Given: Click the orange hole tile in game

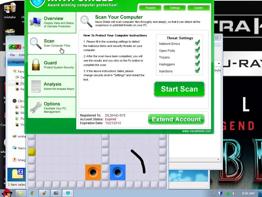Looking at the screenshot, I should (93, 172).
